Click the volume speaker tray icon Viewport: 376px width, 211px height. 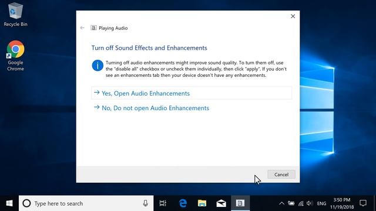[x=310, y=203]
